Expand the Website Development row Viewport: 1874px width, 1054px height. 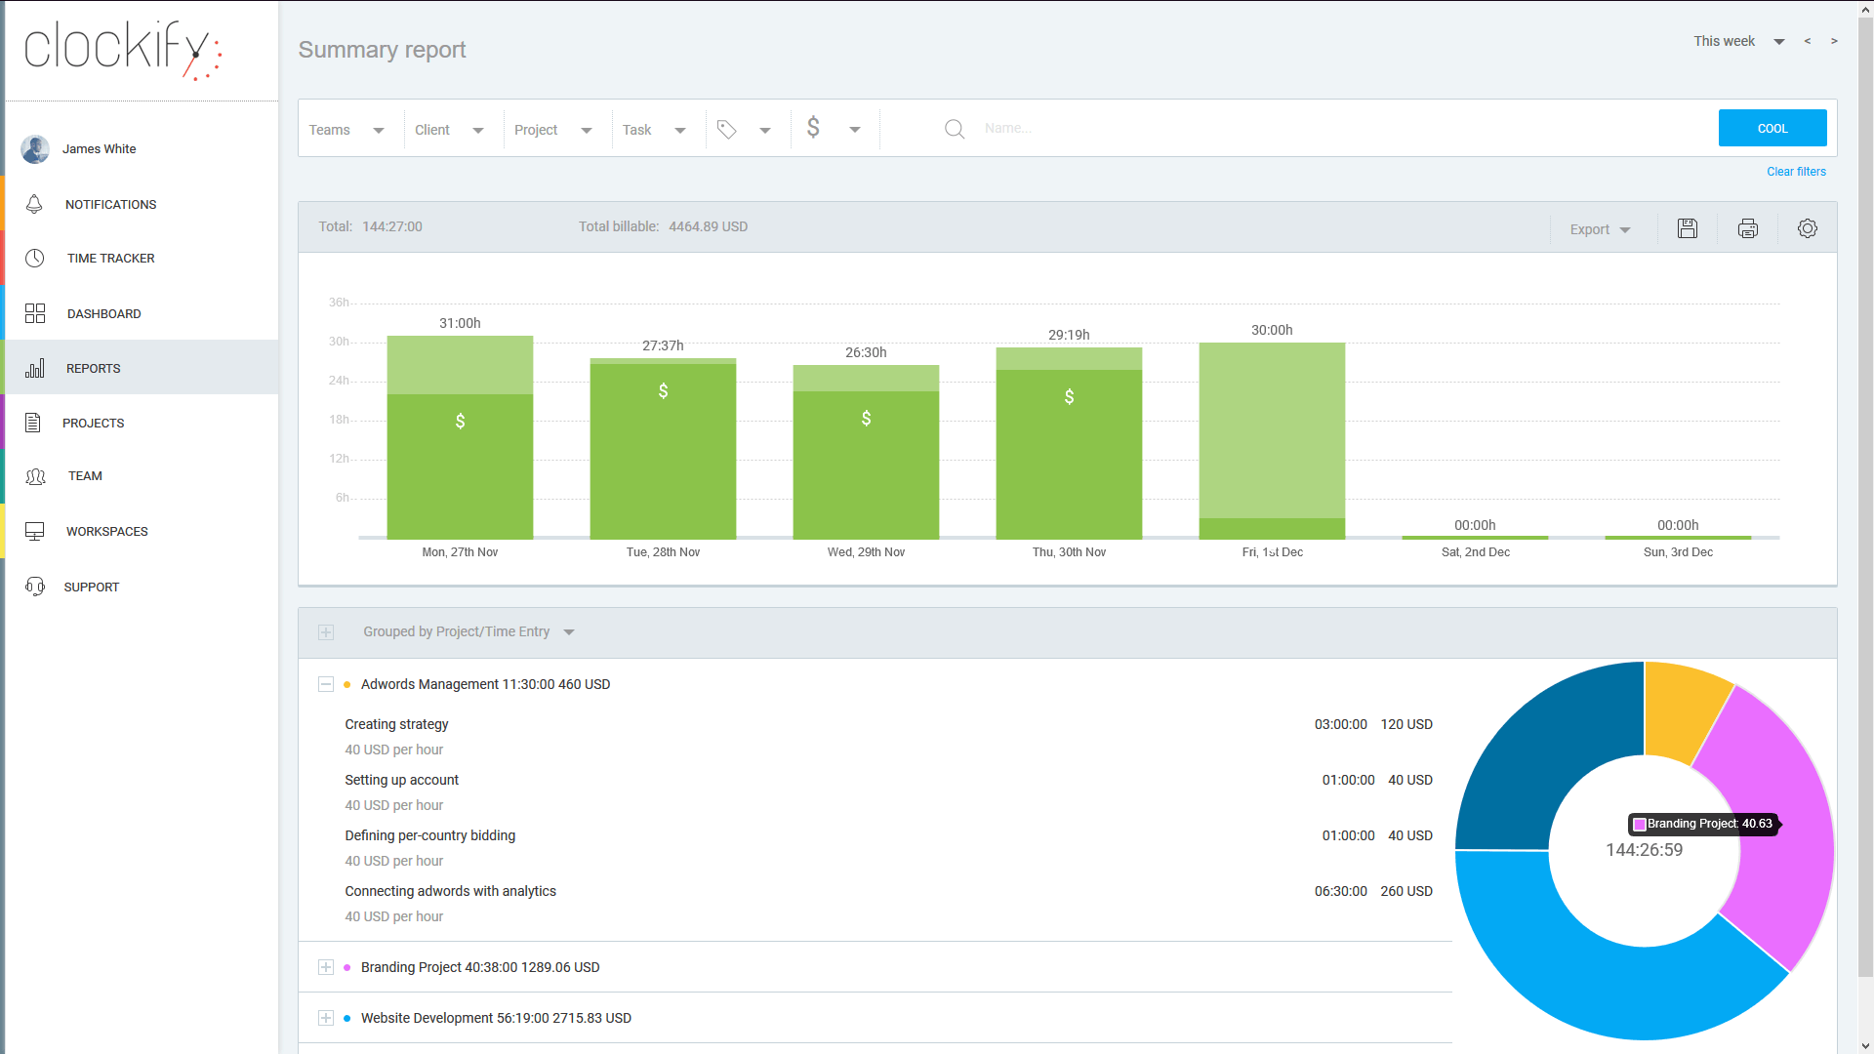326,1018
